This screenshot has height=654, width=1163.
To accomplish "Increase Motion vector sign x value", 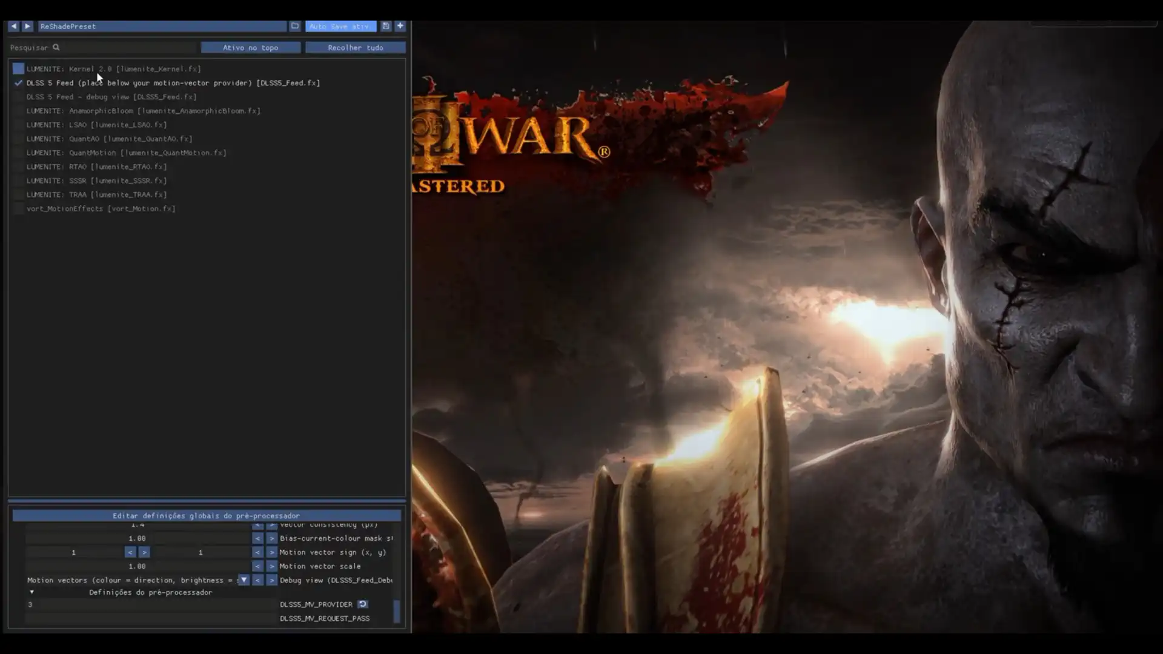I will 144,552.
